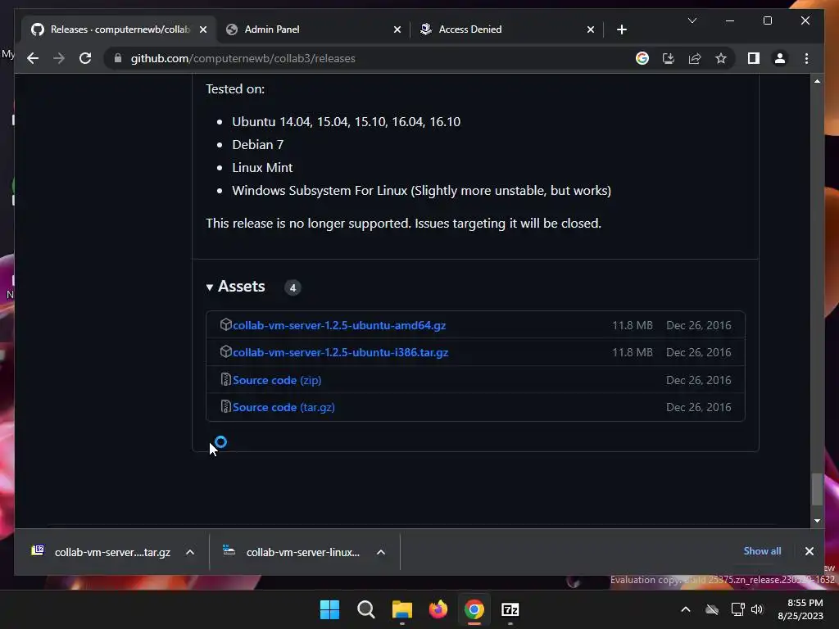Viewport: 839px width, 629px height.
Task: Open 7-Zip from the taskbar
Action: (510, 609)
